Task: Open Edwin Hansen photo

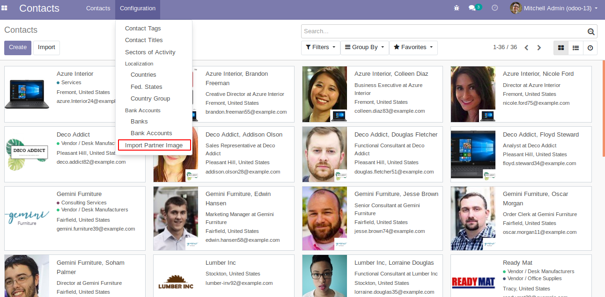Action: tap(176, 218)
